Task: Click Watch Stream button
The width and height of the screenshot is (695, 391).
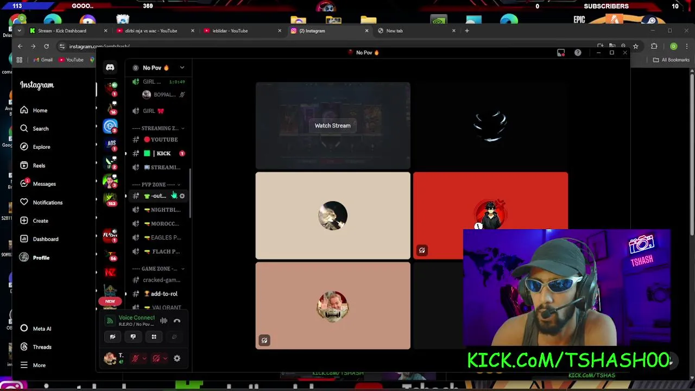Action: (x=333, y=125)
